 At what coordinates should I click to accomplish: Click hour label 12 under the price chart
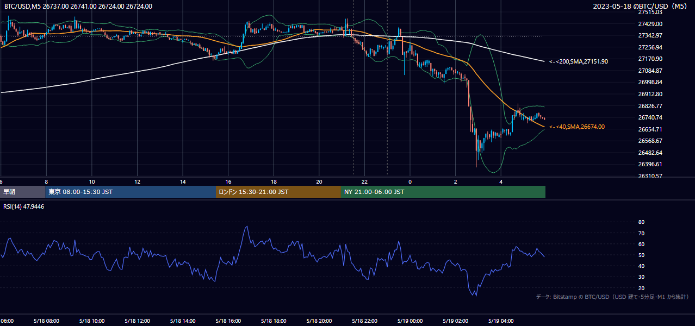138,181
